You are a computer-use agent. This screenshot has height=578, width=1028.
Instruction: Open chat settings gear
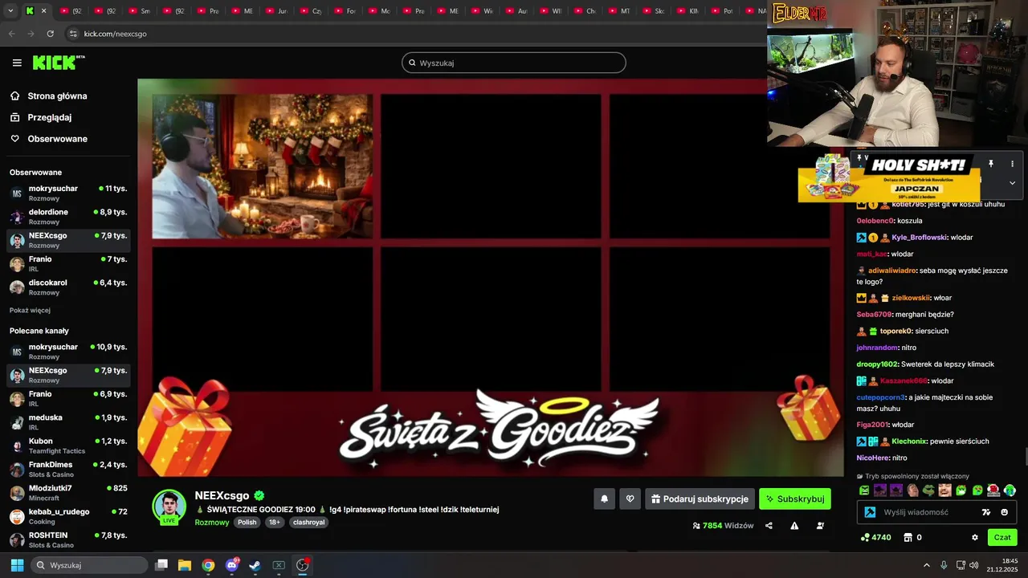pos(975,537)
